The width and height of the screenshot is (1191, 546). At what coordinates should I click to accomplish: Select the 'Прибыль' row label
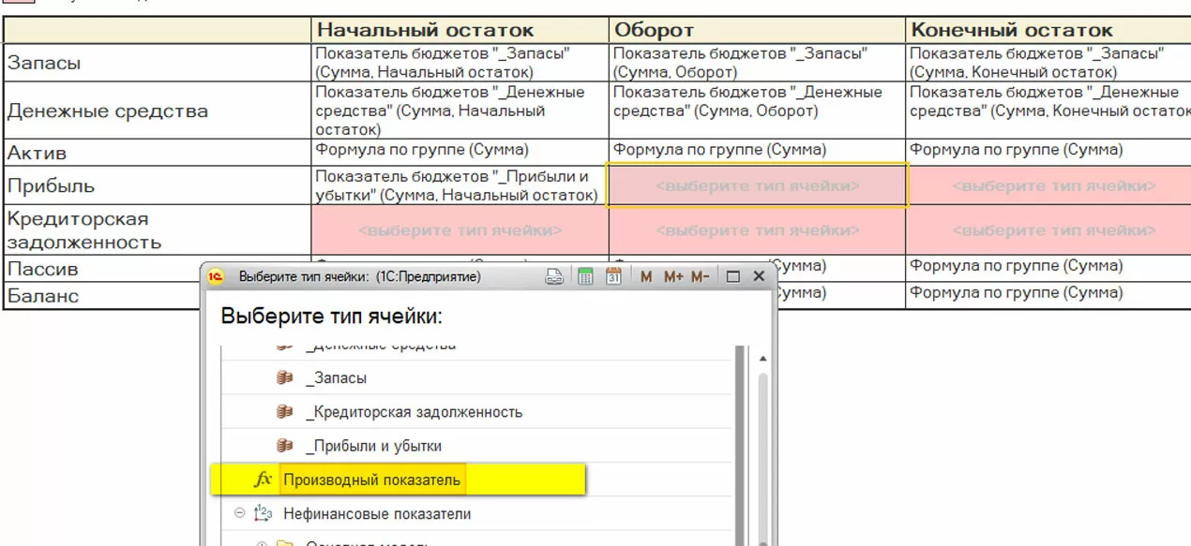click(157, 185)
